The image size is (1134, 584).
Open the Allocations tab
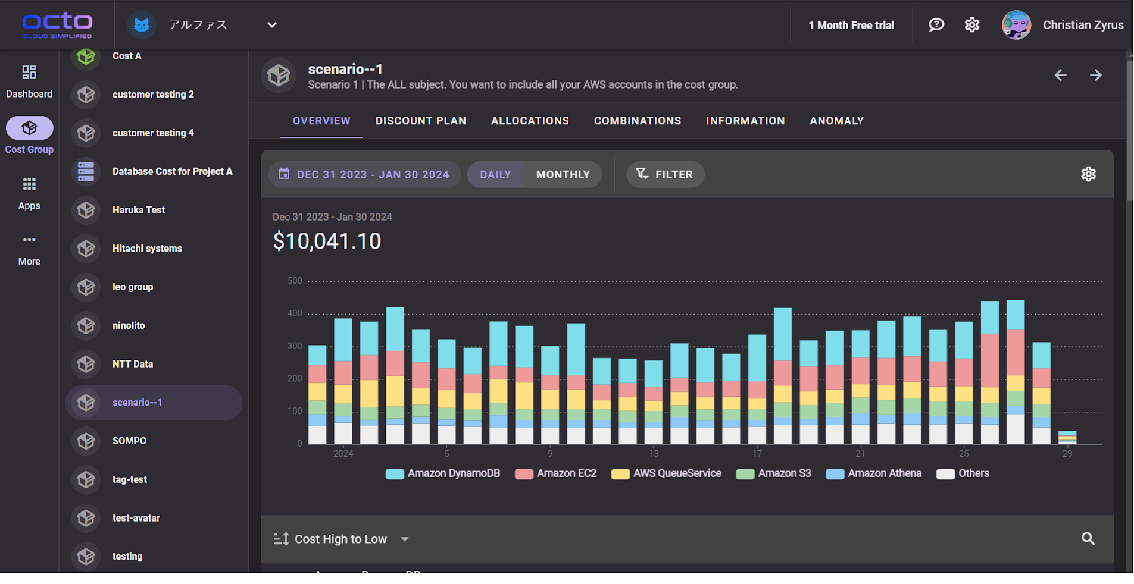click(530, 121)
